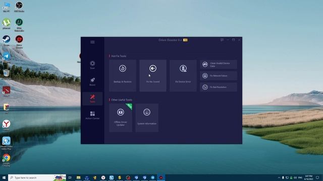
Task: Open the Boost section with rocket icon
Action: (92, 81)
